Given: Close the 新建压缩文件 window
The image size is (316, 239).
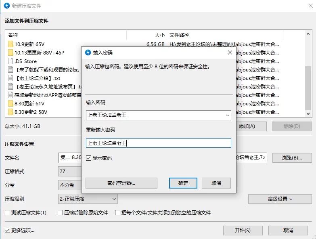Looking at the screenshot, I should point(311,6).
